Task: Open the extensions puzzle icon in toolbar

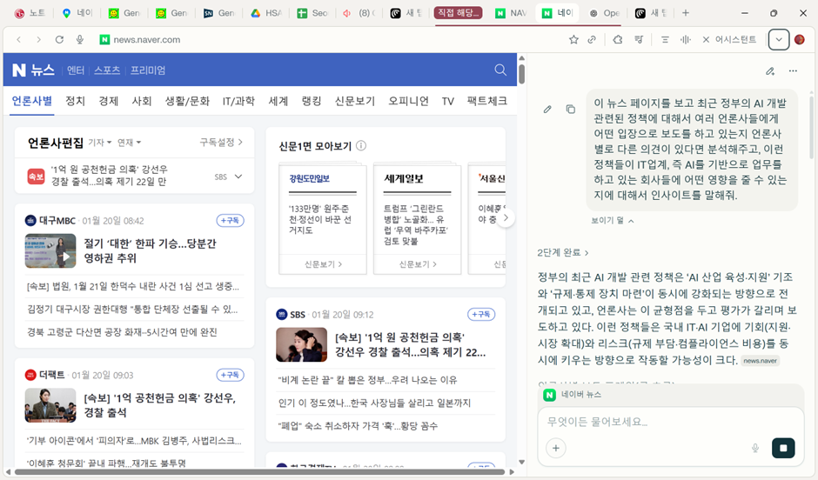Action: 618,40
